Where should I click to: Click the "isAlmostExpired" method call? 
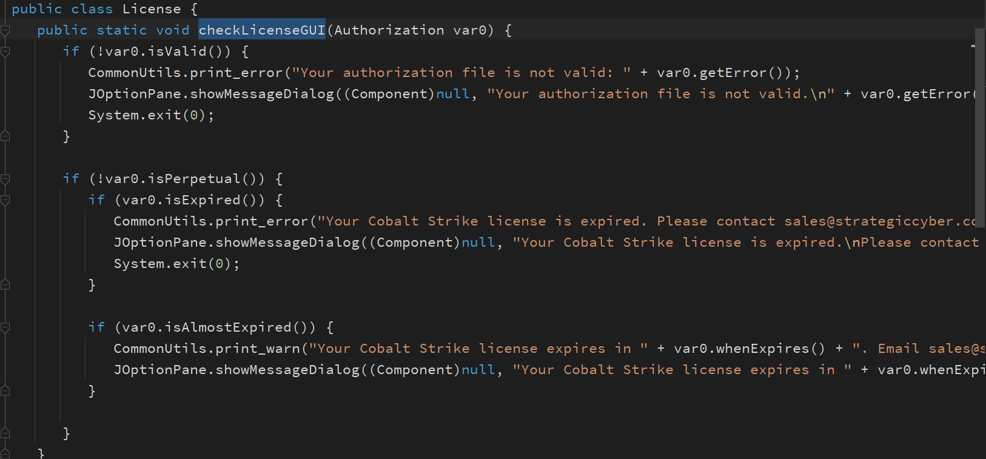point(228,327)
